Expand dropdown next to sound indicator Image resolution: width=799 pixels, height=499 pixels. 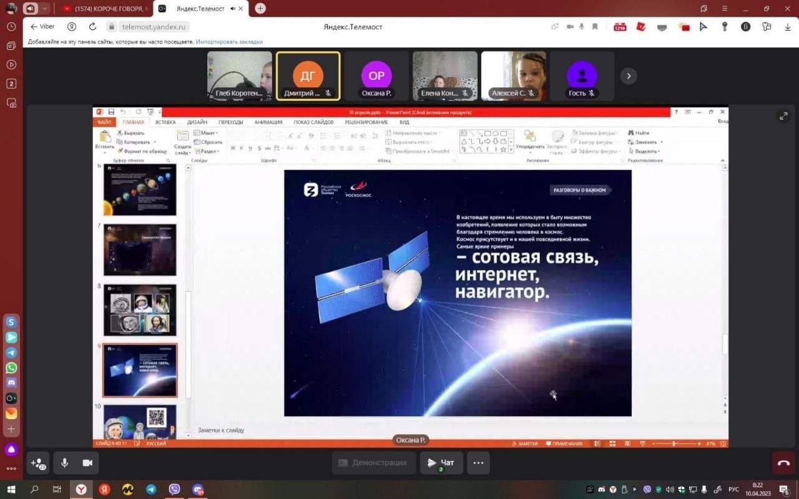click(45, 9)
